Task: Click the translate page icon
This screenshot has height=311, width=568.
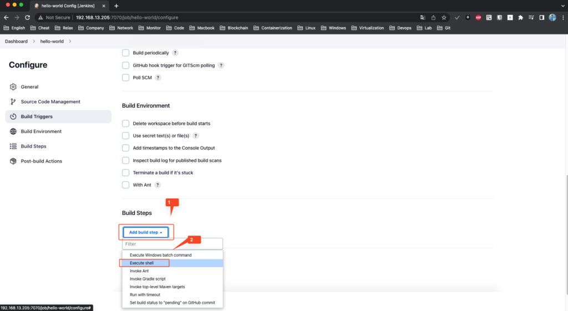Action: pos(423,17)
